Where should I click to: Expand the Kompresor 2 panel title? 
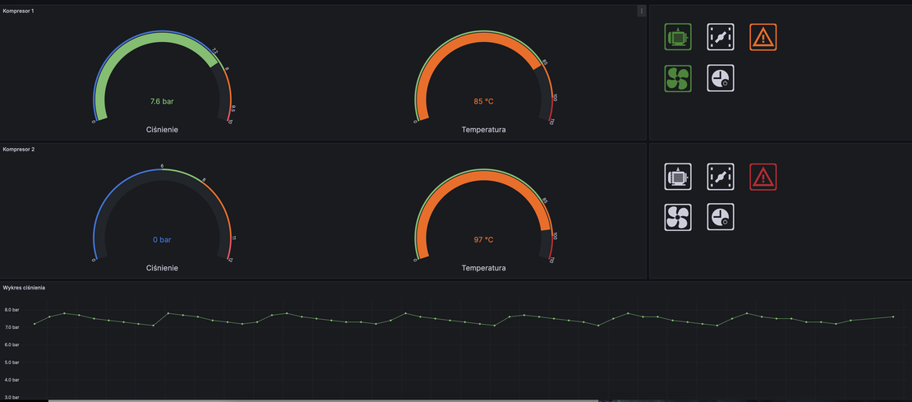[19, 150]
